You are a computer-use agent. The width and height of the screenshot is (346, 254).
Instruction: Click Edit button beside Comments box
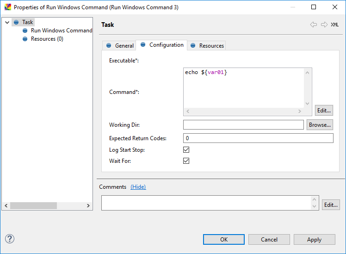click(331, 205)
